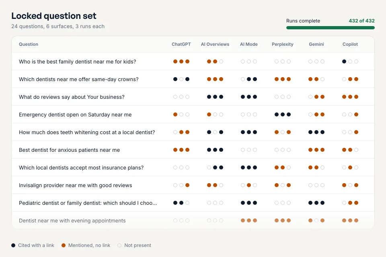Click AI Mode first dot for evening appointments
386x257 pixels.
click(243, 220)
